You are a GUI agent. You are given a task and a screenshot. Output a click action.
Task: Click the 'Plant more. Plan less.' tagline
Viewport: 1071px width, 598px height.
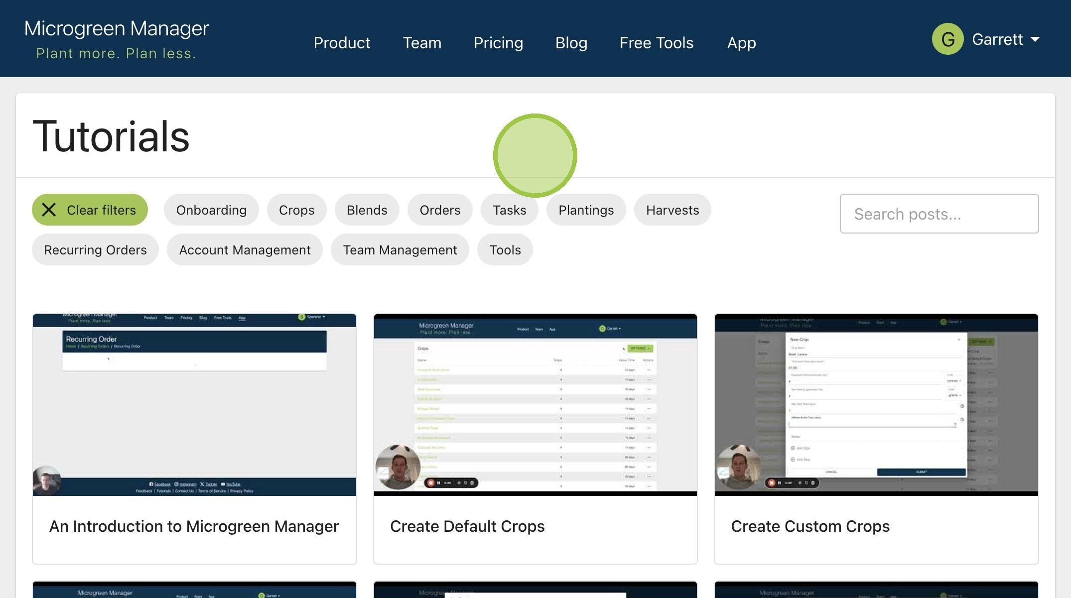tap(116, 53)
